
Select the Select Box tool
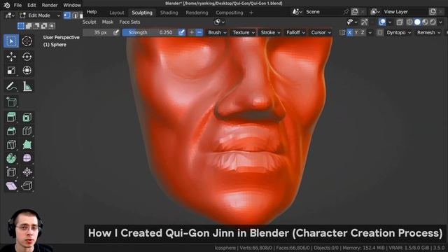pyautogui.click(x=11, y=41)
